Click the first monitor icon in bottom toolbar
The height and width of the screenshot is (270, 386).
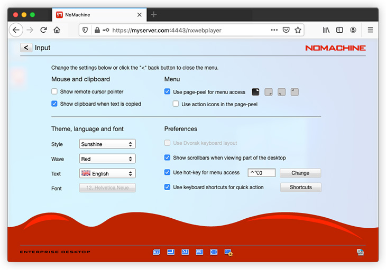coord(157,253)
